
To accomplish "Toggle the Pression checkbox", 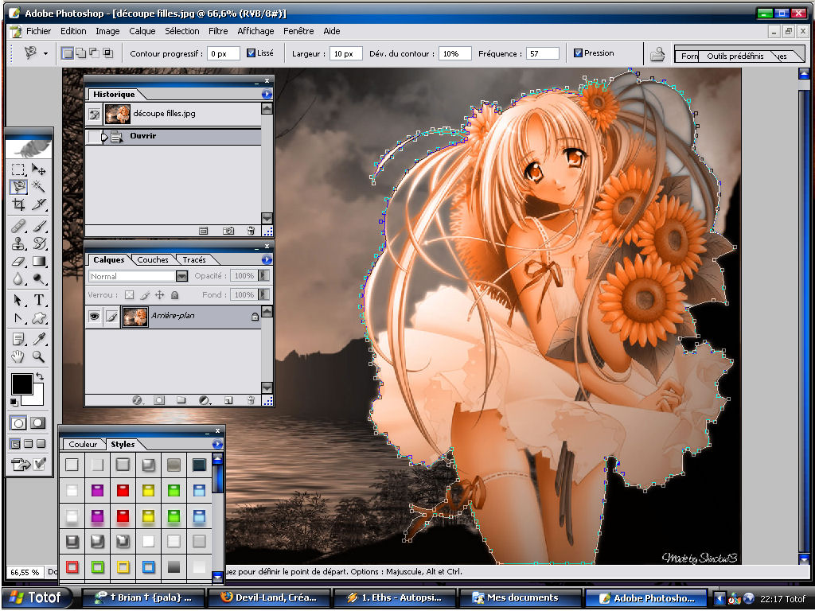I will (578, 53).
